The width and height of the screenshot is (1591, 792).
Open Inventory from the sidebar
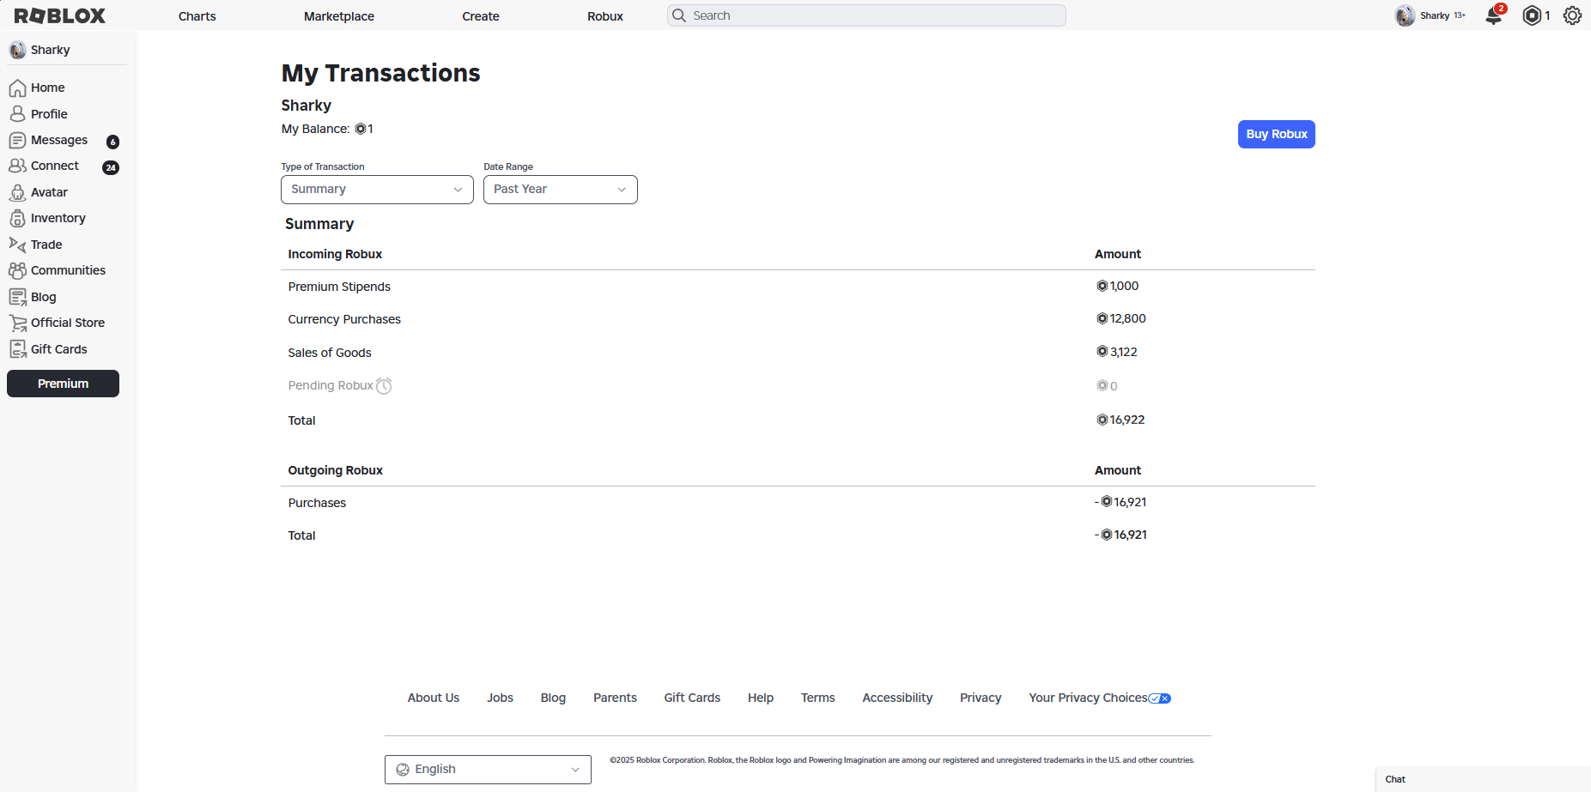click(58, 218)
